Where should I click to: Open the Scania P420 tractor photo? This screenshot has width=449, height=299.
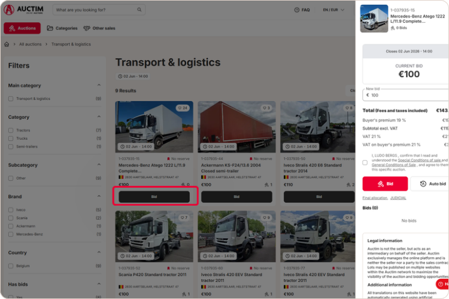click(154, 236)
